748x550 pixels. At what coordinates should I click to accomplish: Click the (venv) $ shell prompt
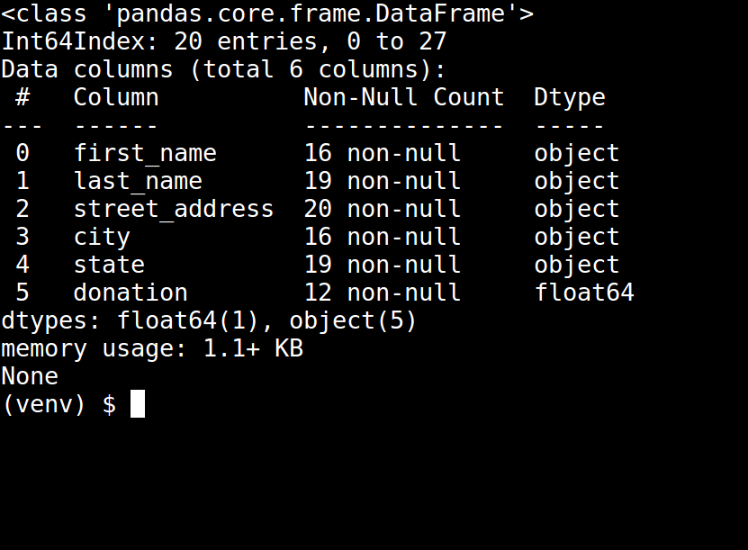[59, 404]
